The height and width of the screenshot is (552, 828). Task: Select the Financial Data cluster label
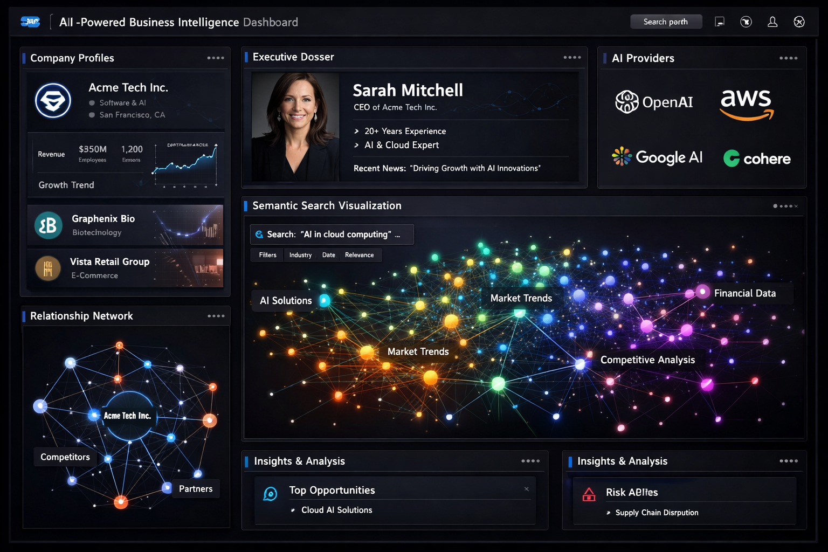click(745, 293)
